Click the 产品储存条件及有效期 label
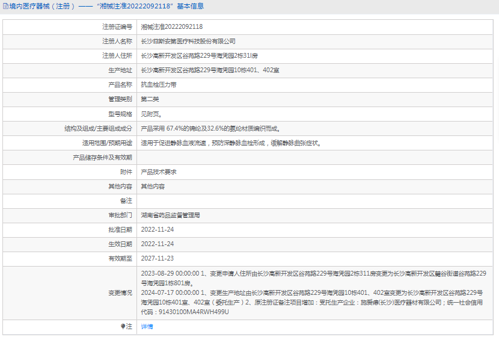Viewport: 499px width, 337px height. tap(102, 157)
